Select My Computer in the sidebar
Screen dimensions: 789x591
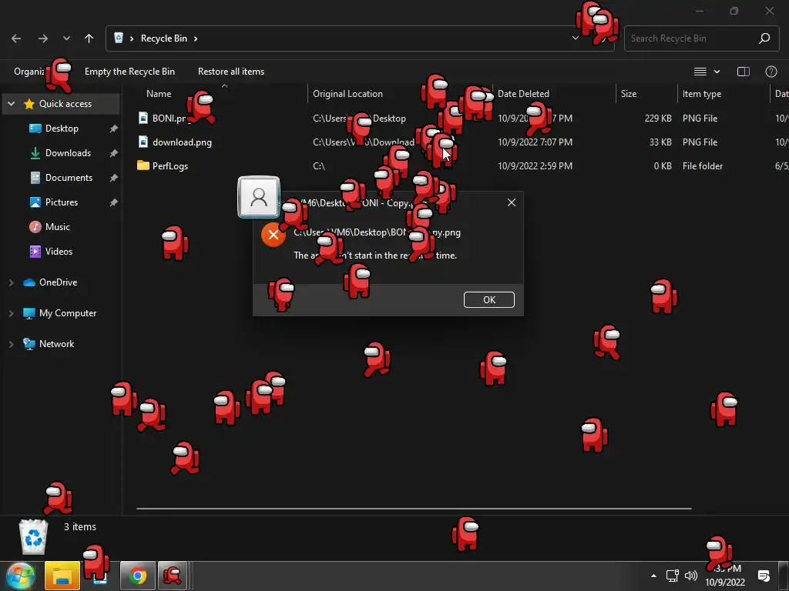pyautogui.click(x=68, y=313)
